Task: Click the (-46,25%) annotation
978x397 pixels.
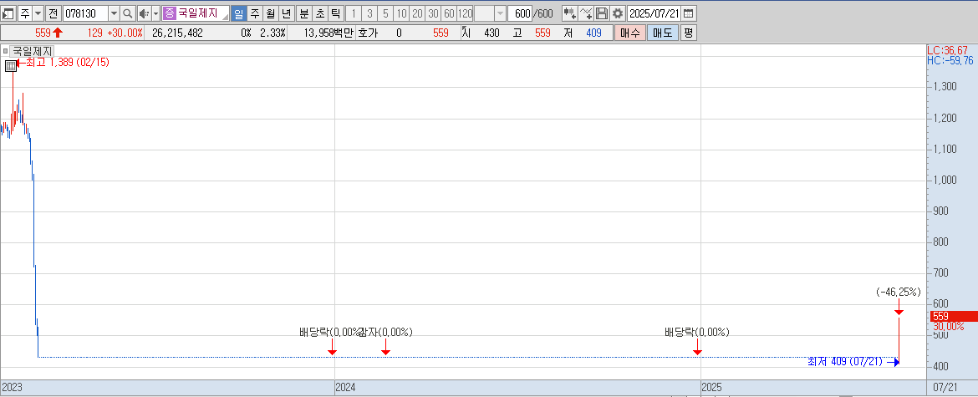Action: (899, 292)
